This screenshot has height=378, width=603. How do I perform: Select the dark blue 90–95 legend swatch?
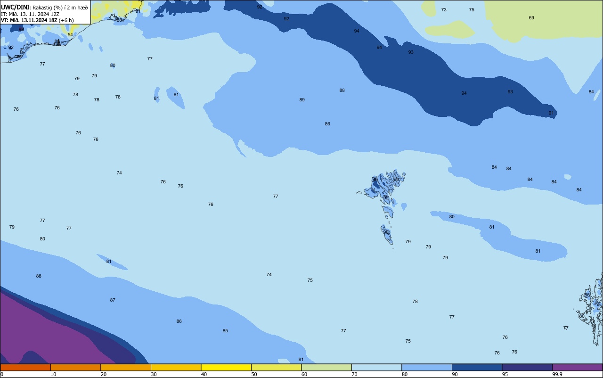(x=477, y=367)
